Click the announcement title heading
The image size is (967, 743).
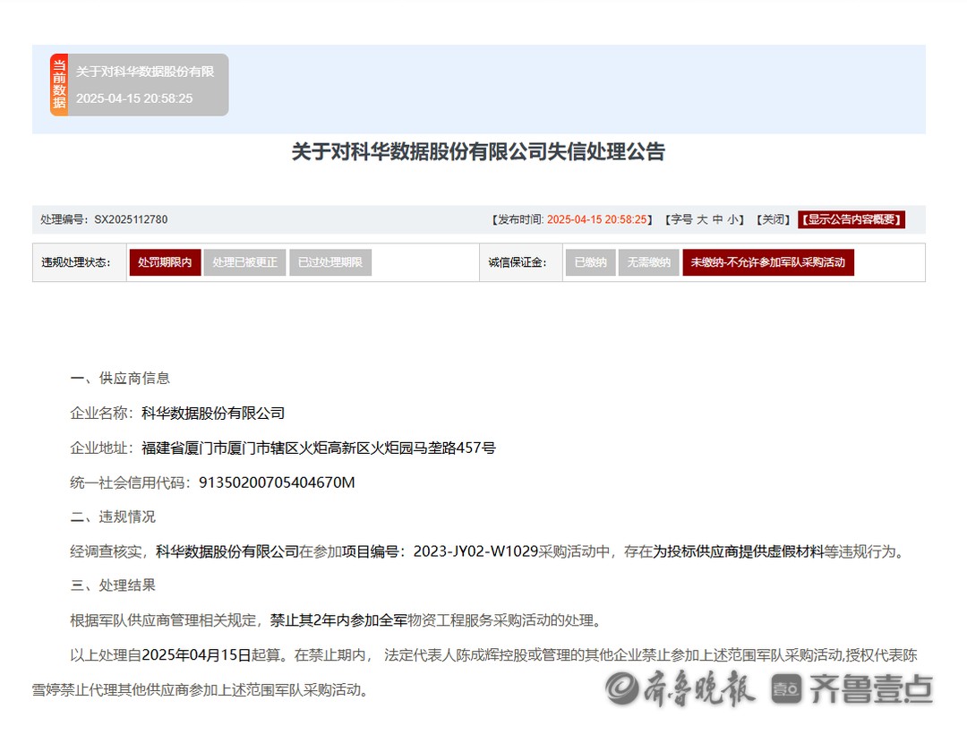(x=478, y=152)
